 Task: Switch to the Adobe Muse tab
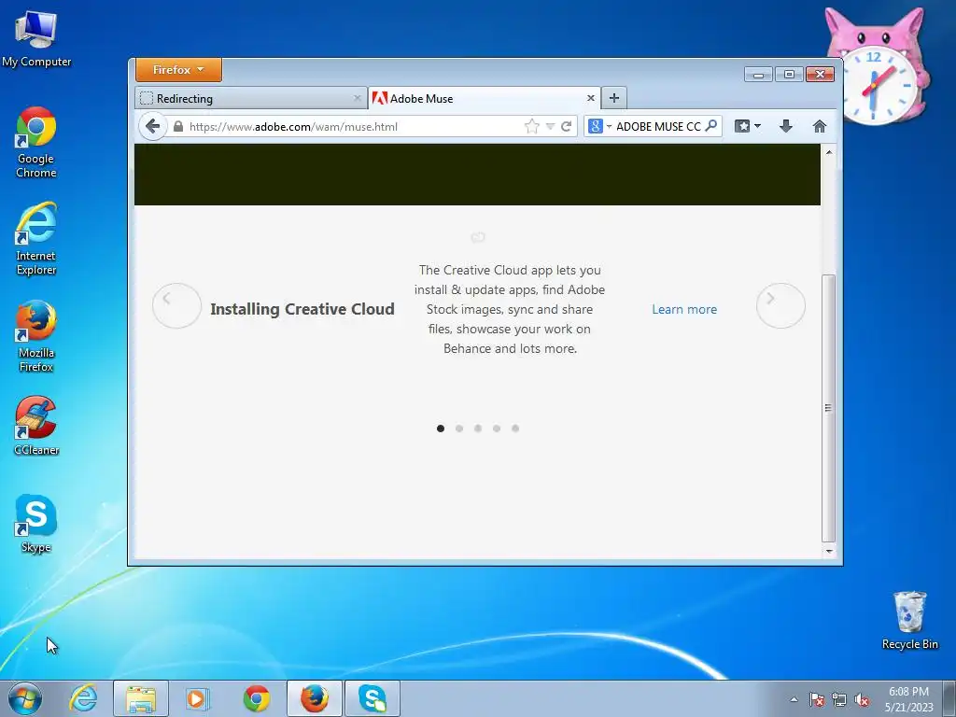[x=485, y=98]
